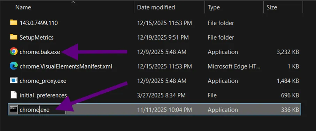Image resolution: width=316 pixels, height=131 pixels.
Task: Click the 3,232 KB size value
Action: pos(288,52)
